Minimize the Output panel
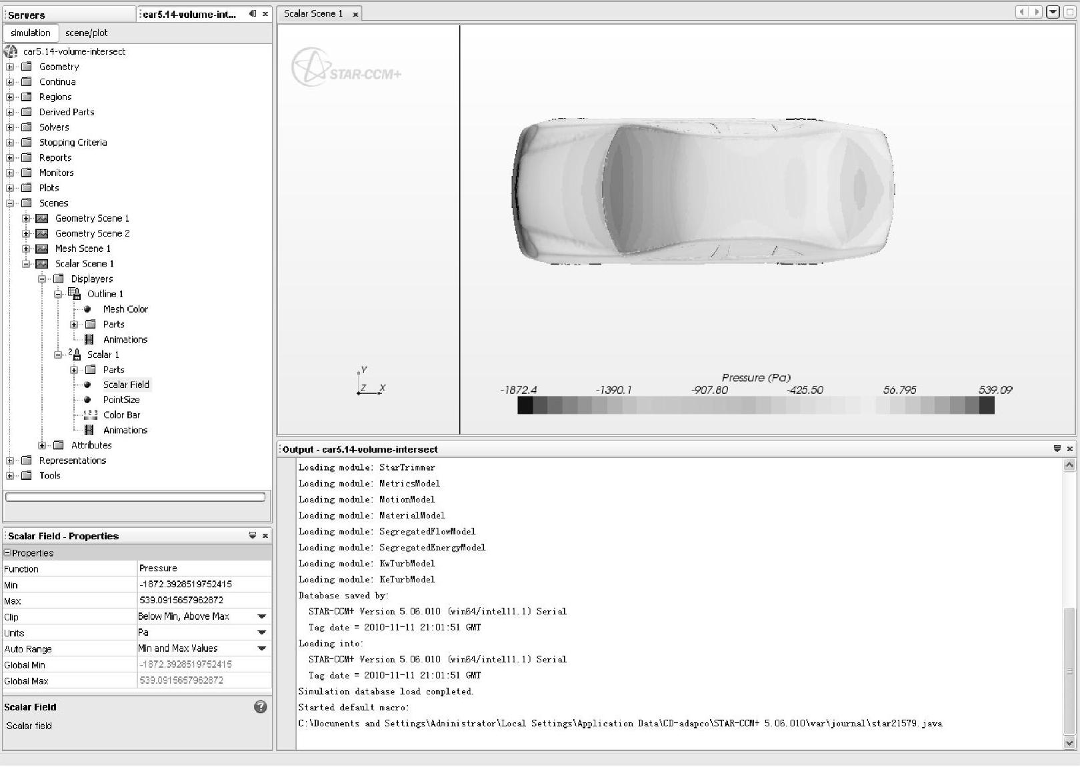This screenshot has width=1080, height=767. coord(1057,448)
